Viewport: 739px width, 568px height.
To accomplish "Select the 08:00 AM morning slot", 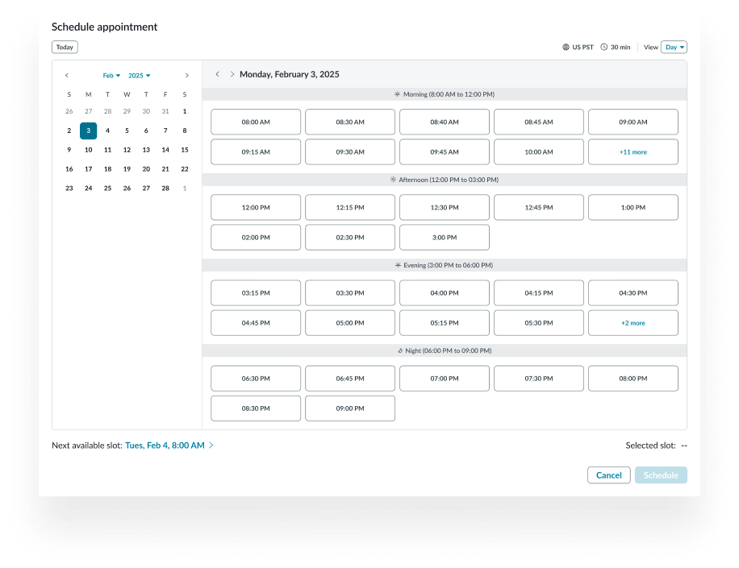I will pyautogui.click(x=256, y=122).
